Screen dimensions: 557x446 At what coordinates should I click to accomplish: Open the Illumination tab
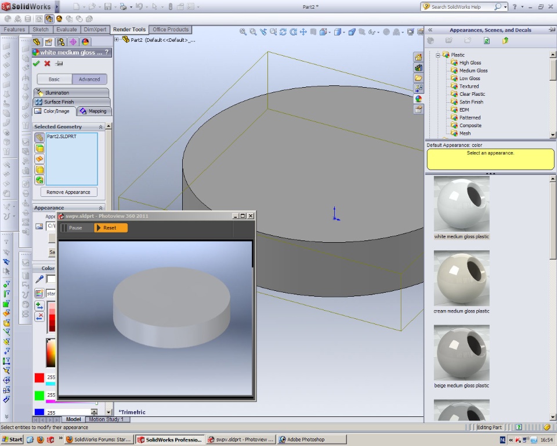click(71, 92)
